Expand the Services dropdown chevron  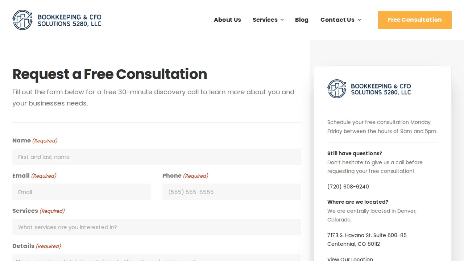click(x=282, y=20)
